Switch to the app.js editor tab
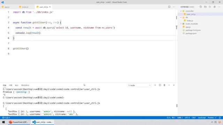Screen dimensions: 223x125 tap(6, 7)
